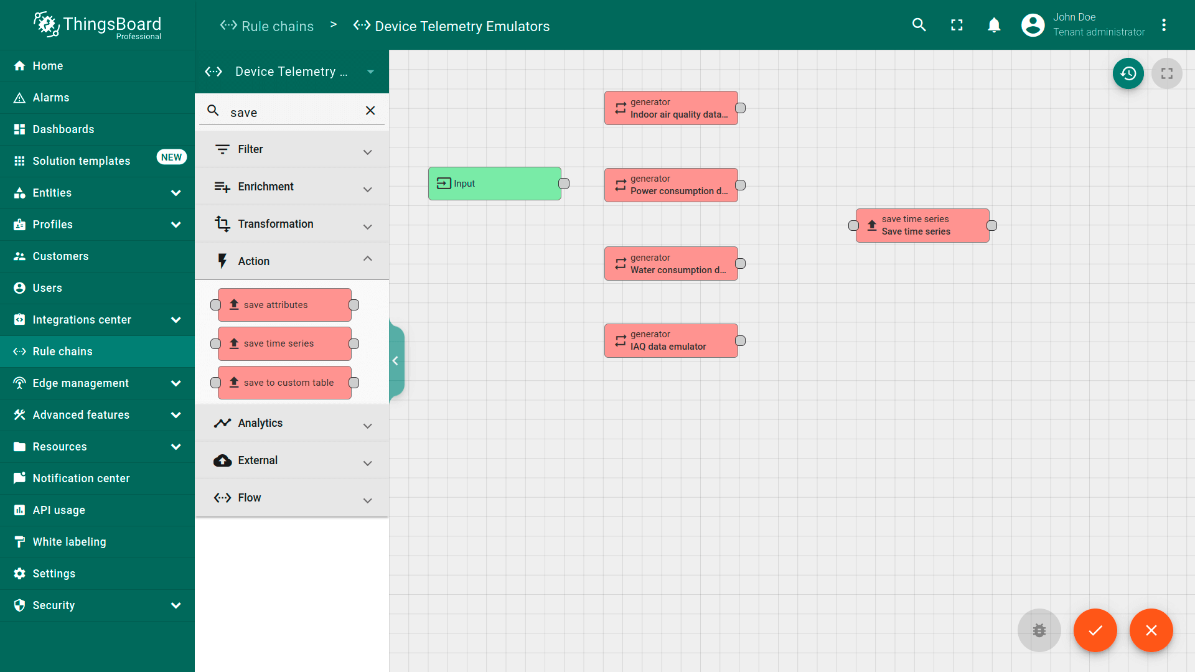1195x672 pixels.
Task: Open the Device Telemetry rule chain dropdown
Action: tap(370, 72)
